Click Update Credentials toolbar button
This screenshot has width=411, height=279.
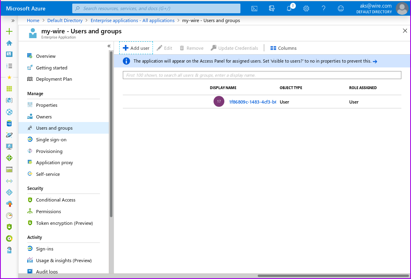(x=234, y=48)
